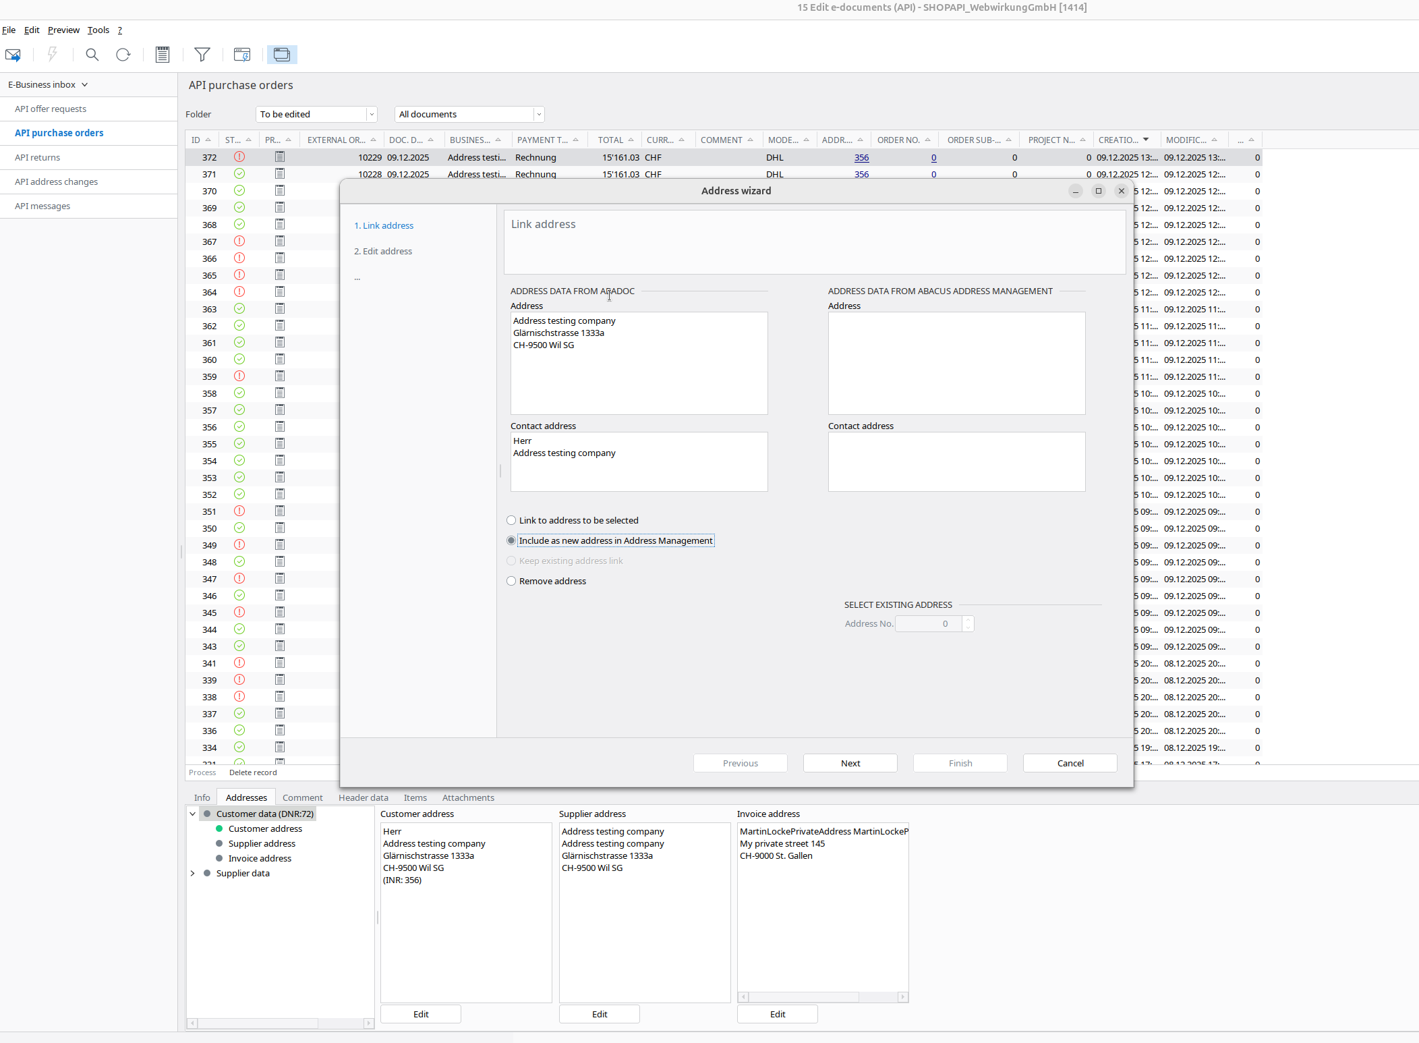Click the mail forward toolbar icon
1419x1043 pixels.
point(13,55)
